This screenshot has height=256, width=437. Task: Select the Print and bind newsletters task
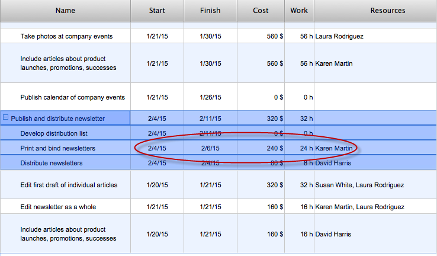[57, 148]
